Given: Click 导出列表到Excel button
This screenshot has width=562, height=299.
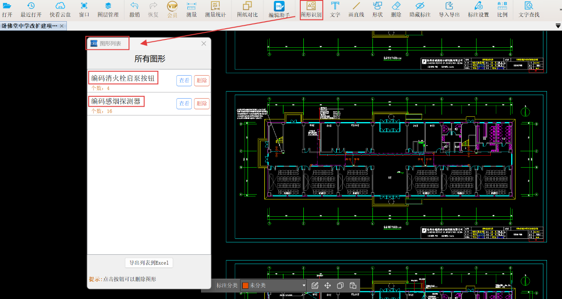Looking at the screenshot, I should coord(149,263).
